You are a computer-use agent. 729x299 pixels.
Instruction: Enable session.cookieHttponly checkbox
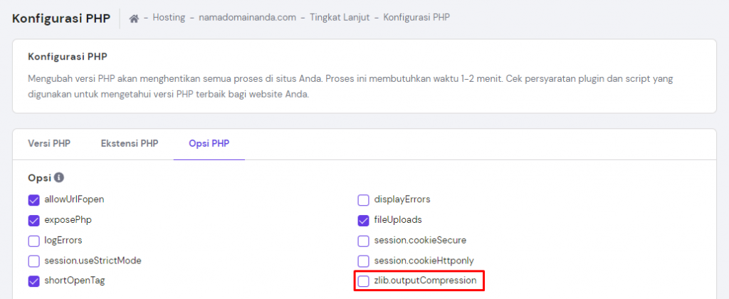point(363,261)
